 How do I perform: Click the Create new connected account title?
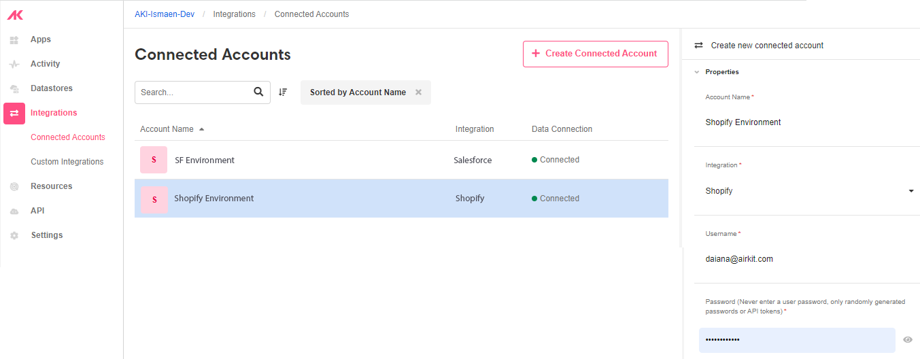coord(767,46)
